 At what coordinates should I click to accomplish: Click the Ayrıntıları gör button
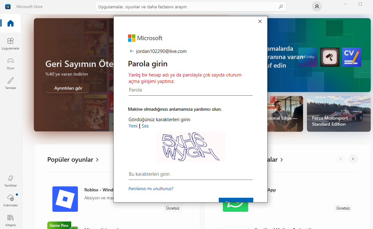67,88
